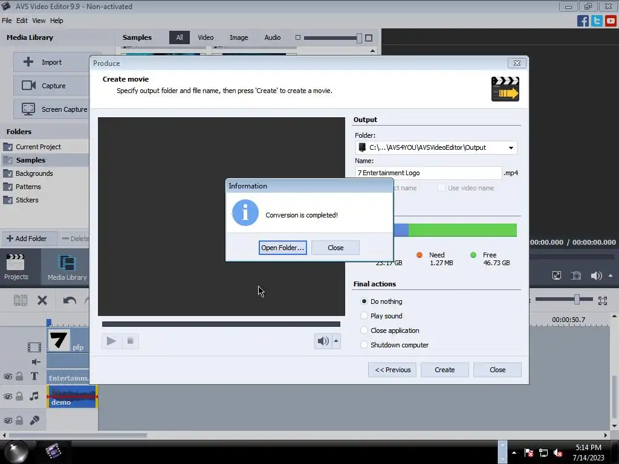Open the Twitter link icon
Viewport: 619px width, 464px height.
[x=597, y=21]
